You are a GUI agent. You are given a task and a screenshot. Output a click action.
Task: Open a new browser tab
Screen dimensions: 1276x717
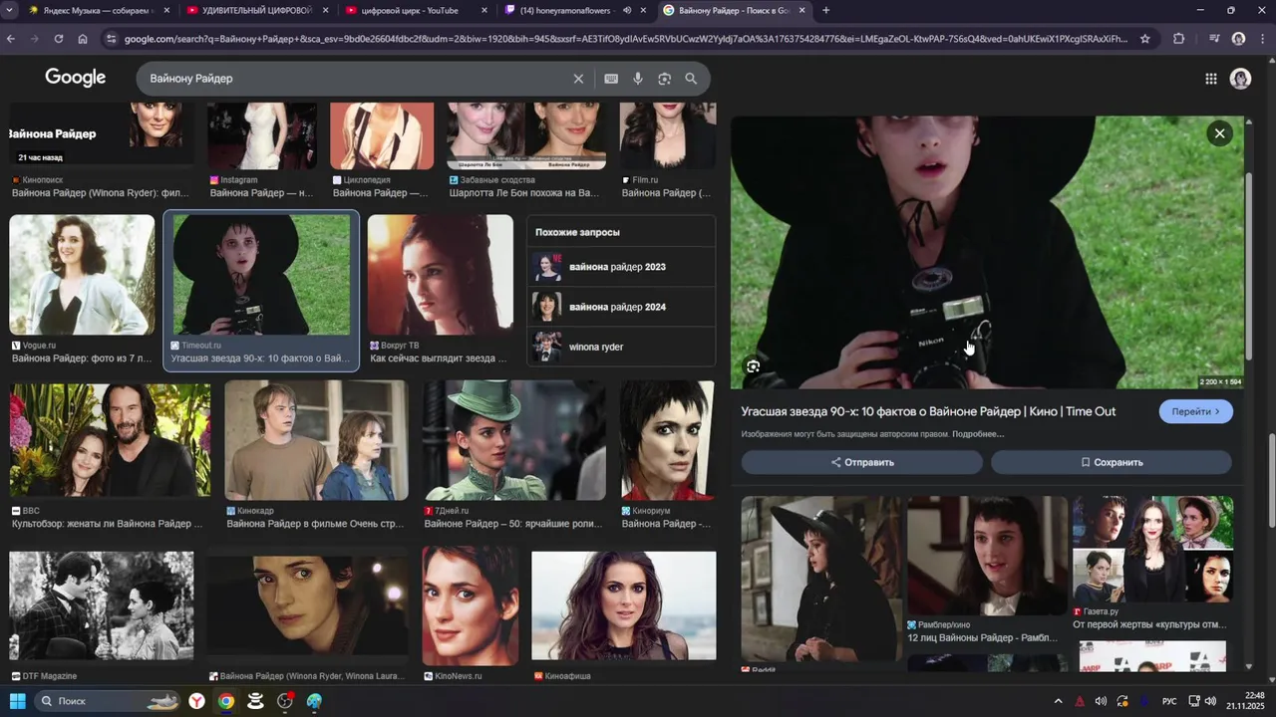tap(825, 11)
